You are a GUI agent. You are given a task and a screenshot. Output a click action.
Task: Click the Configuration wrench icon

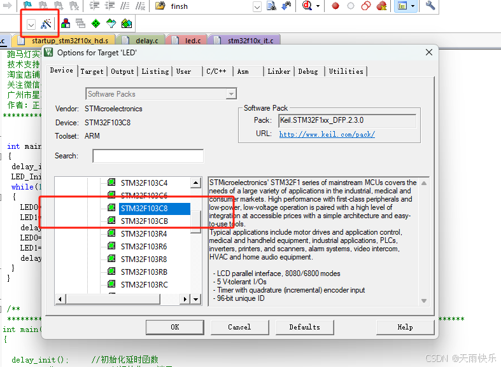click(430, 6)
